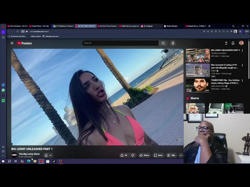Toggle the VPN badge in address bar

(x=23, y=31)
